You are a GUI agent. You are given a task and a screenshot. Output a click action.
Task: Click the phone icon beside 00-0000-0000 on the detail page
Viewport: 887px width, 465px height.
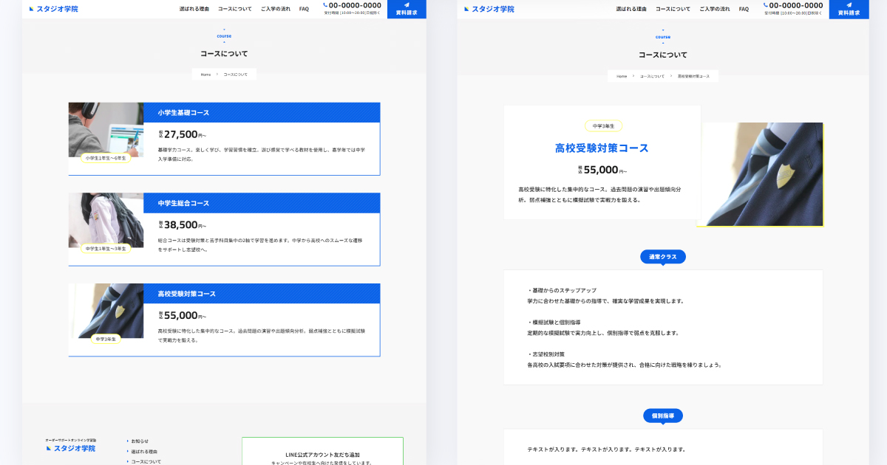pos(766,4)
